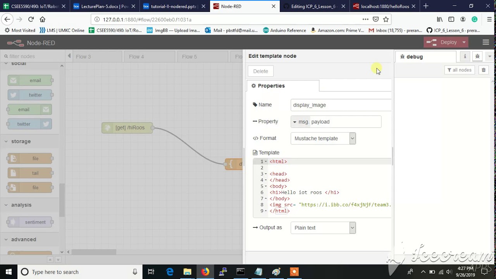Image resolution: width=496 pixels, height=279 pixels.
Task: Open Firefox from the Windows taskbar
Action: 205,272
